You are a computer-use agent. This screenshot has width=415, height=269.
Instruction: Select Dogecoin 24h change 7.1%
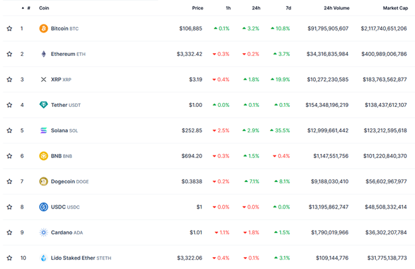click(251, 181)
